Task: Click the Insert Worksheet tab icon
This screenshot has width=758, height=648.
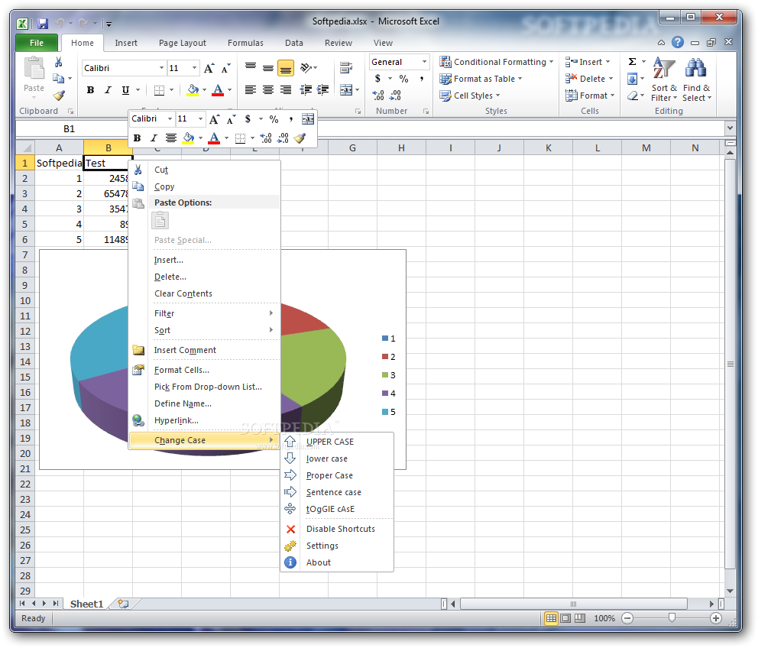Action: (123, 604)
